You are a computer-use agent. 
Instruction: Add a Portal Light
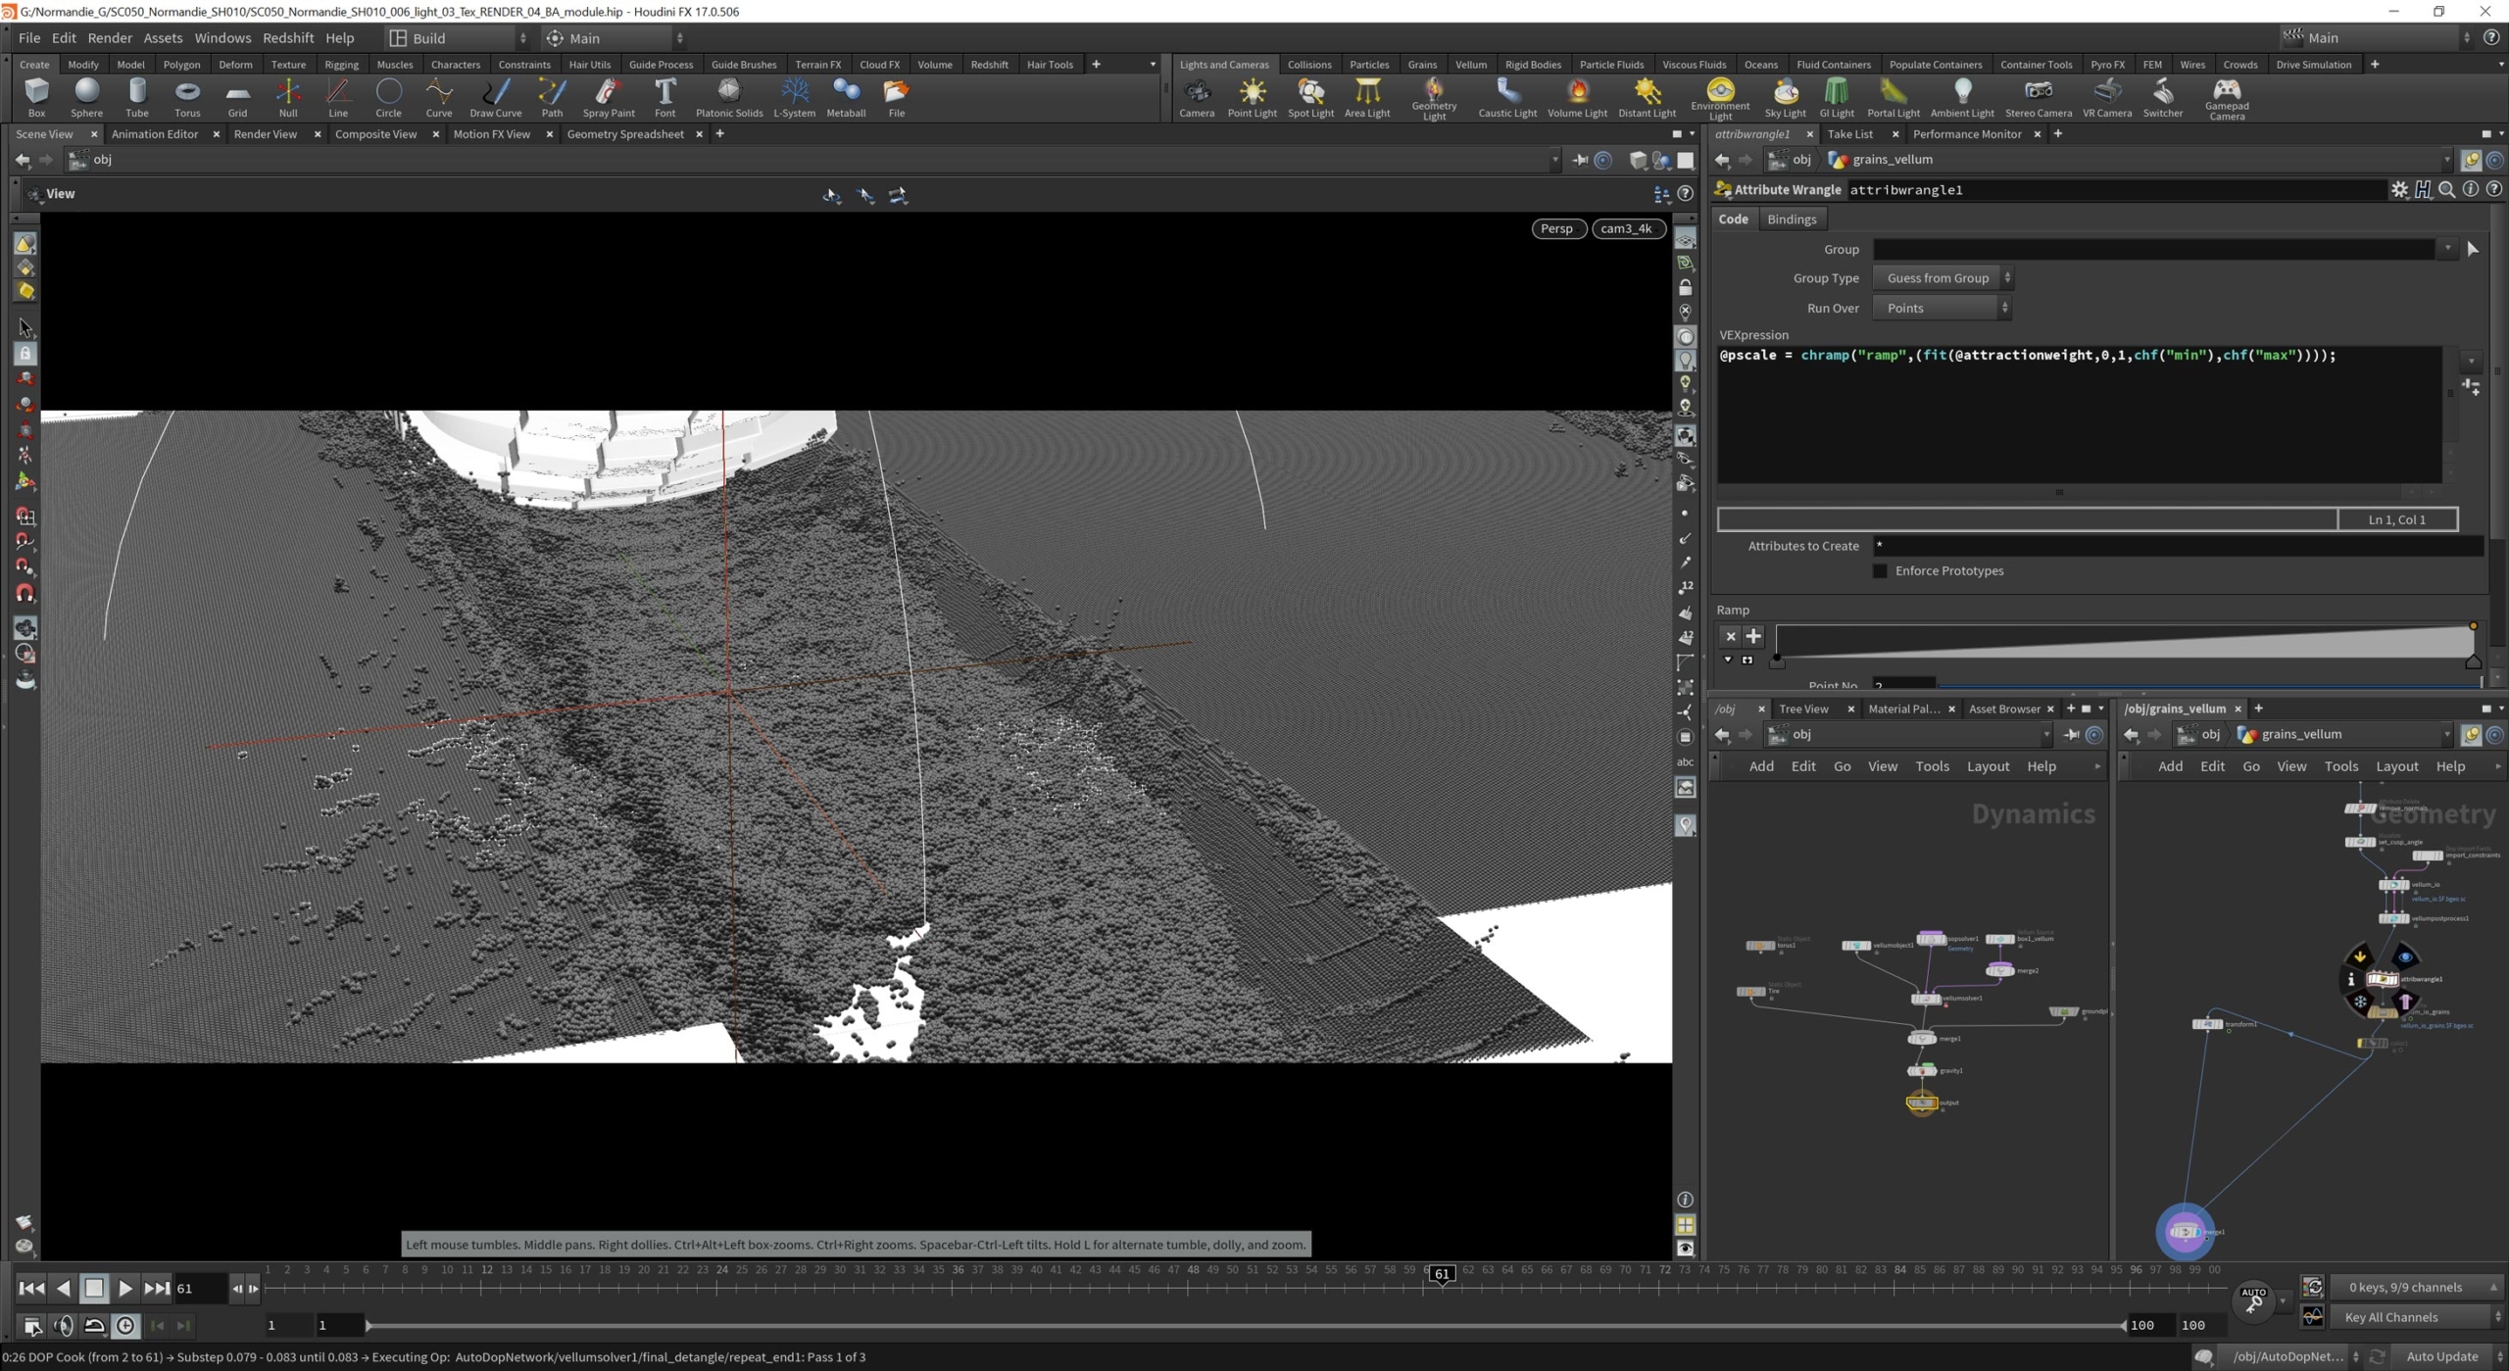tap(1894, 98)
